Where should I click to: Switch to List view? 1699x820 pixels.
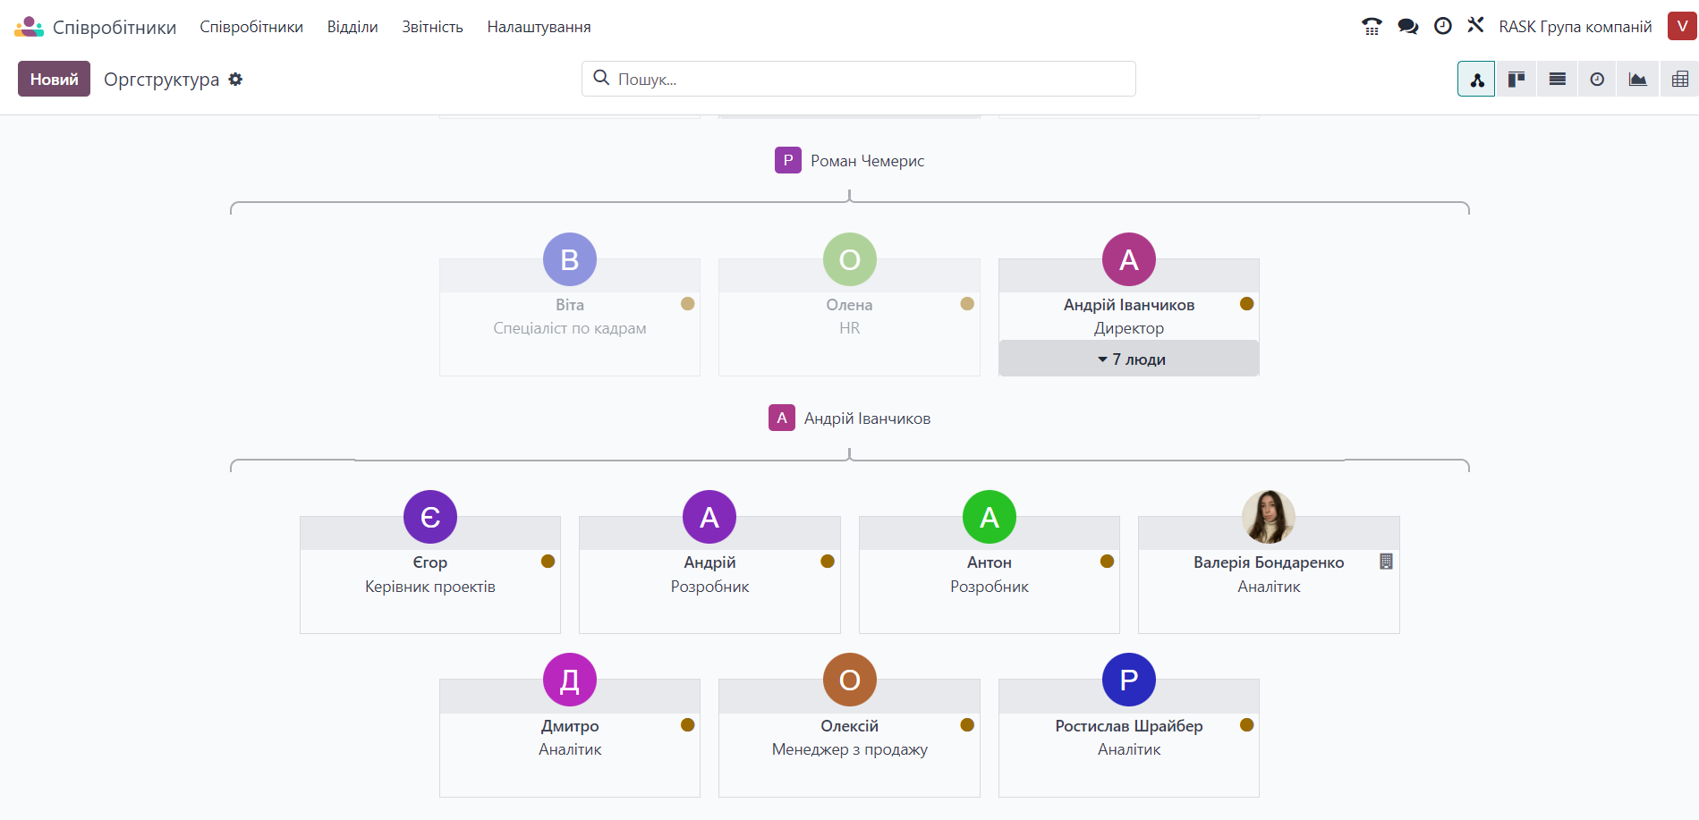click(1557, 80)
